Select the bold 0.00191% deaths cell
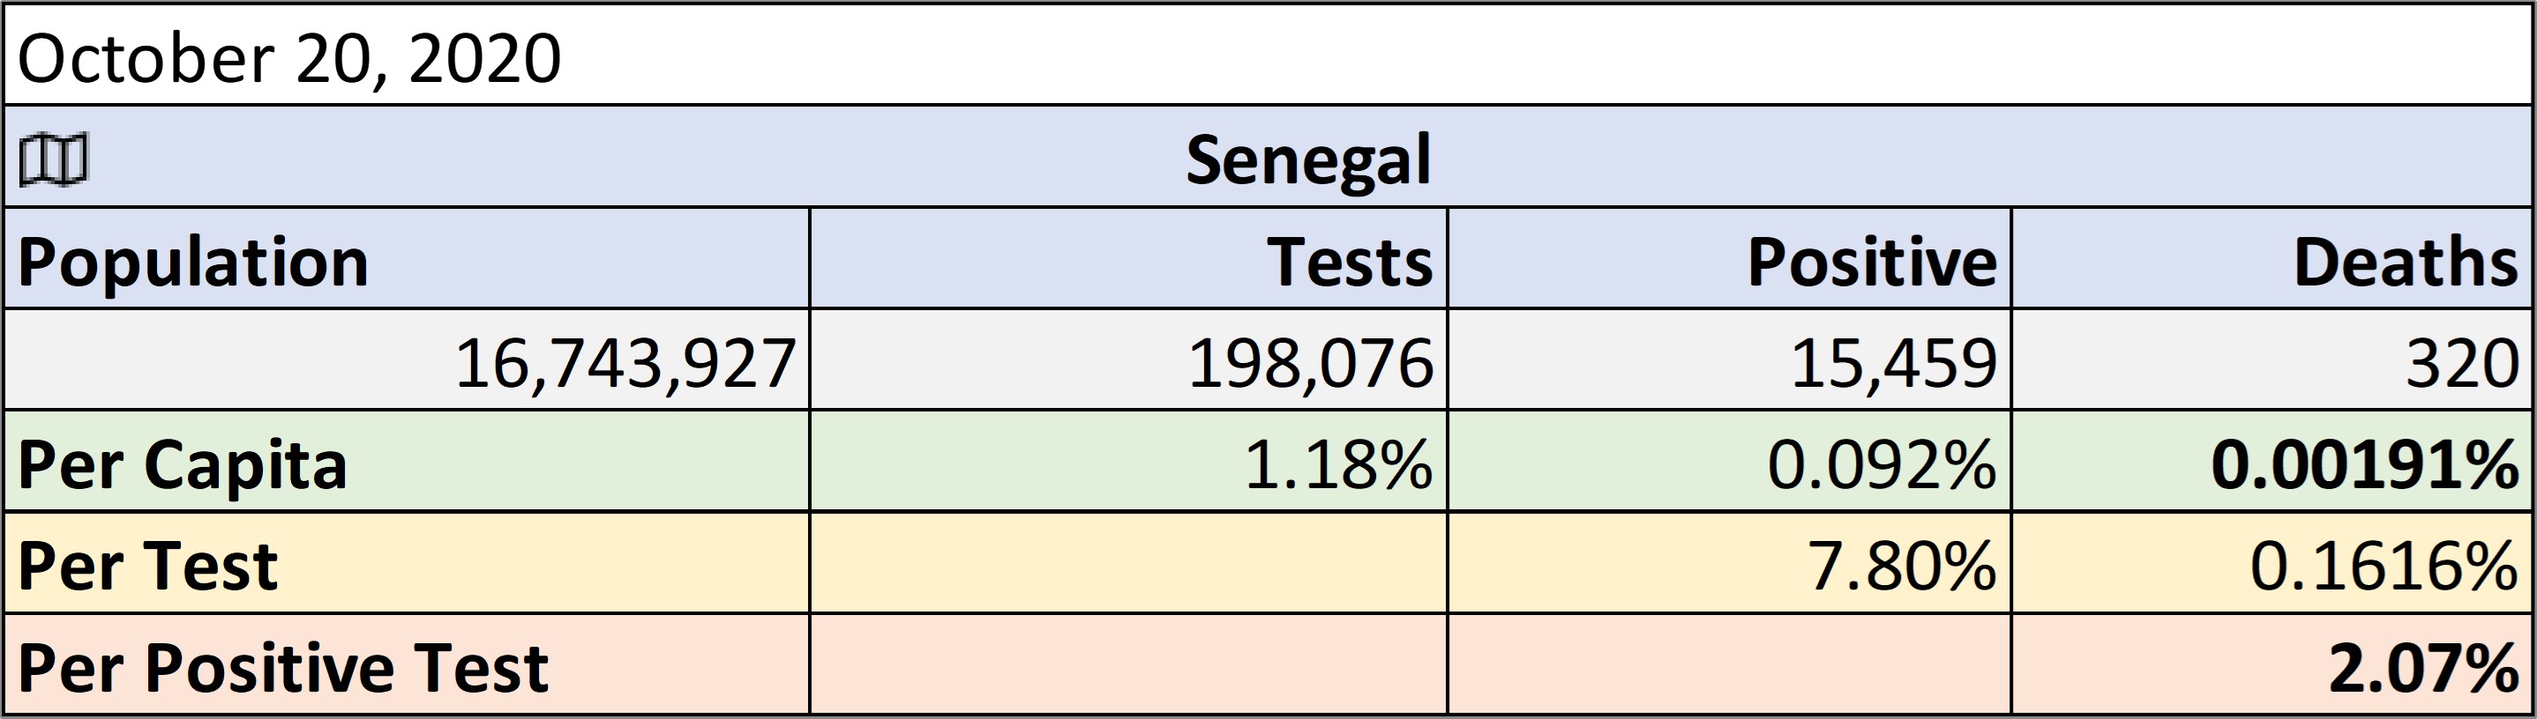 click(2272, 462)
